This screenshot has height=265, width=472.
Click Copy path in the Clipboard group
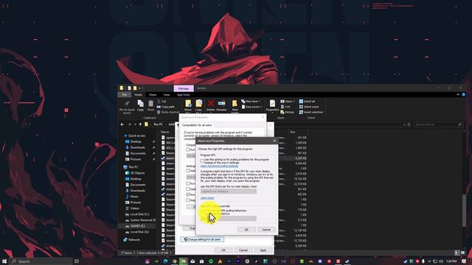[165, 107]
